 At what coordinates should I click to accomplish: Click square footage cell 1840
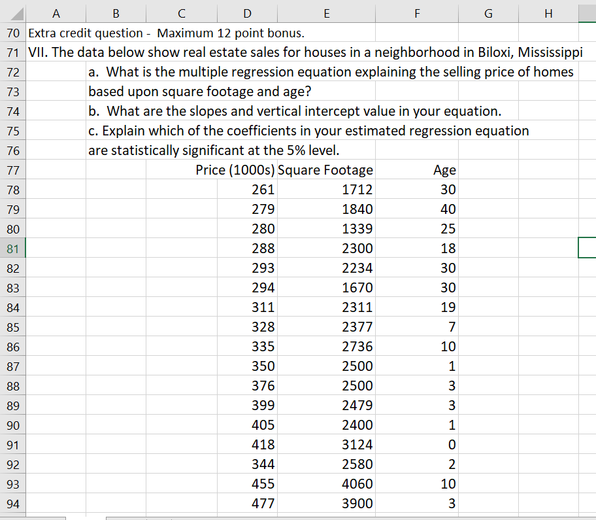point(327,209)
